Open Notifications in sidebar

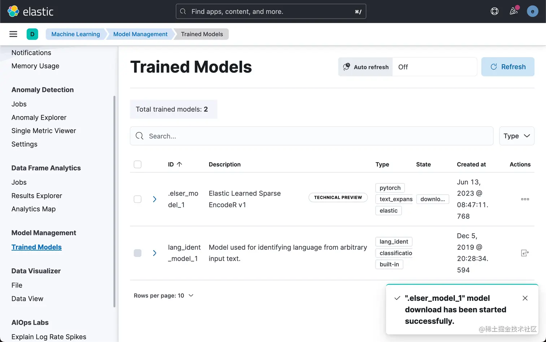[31, 53]
